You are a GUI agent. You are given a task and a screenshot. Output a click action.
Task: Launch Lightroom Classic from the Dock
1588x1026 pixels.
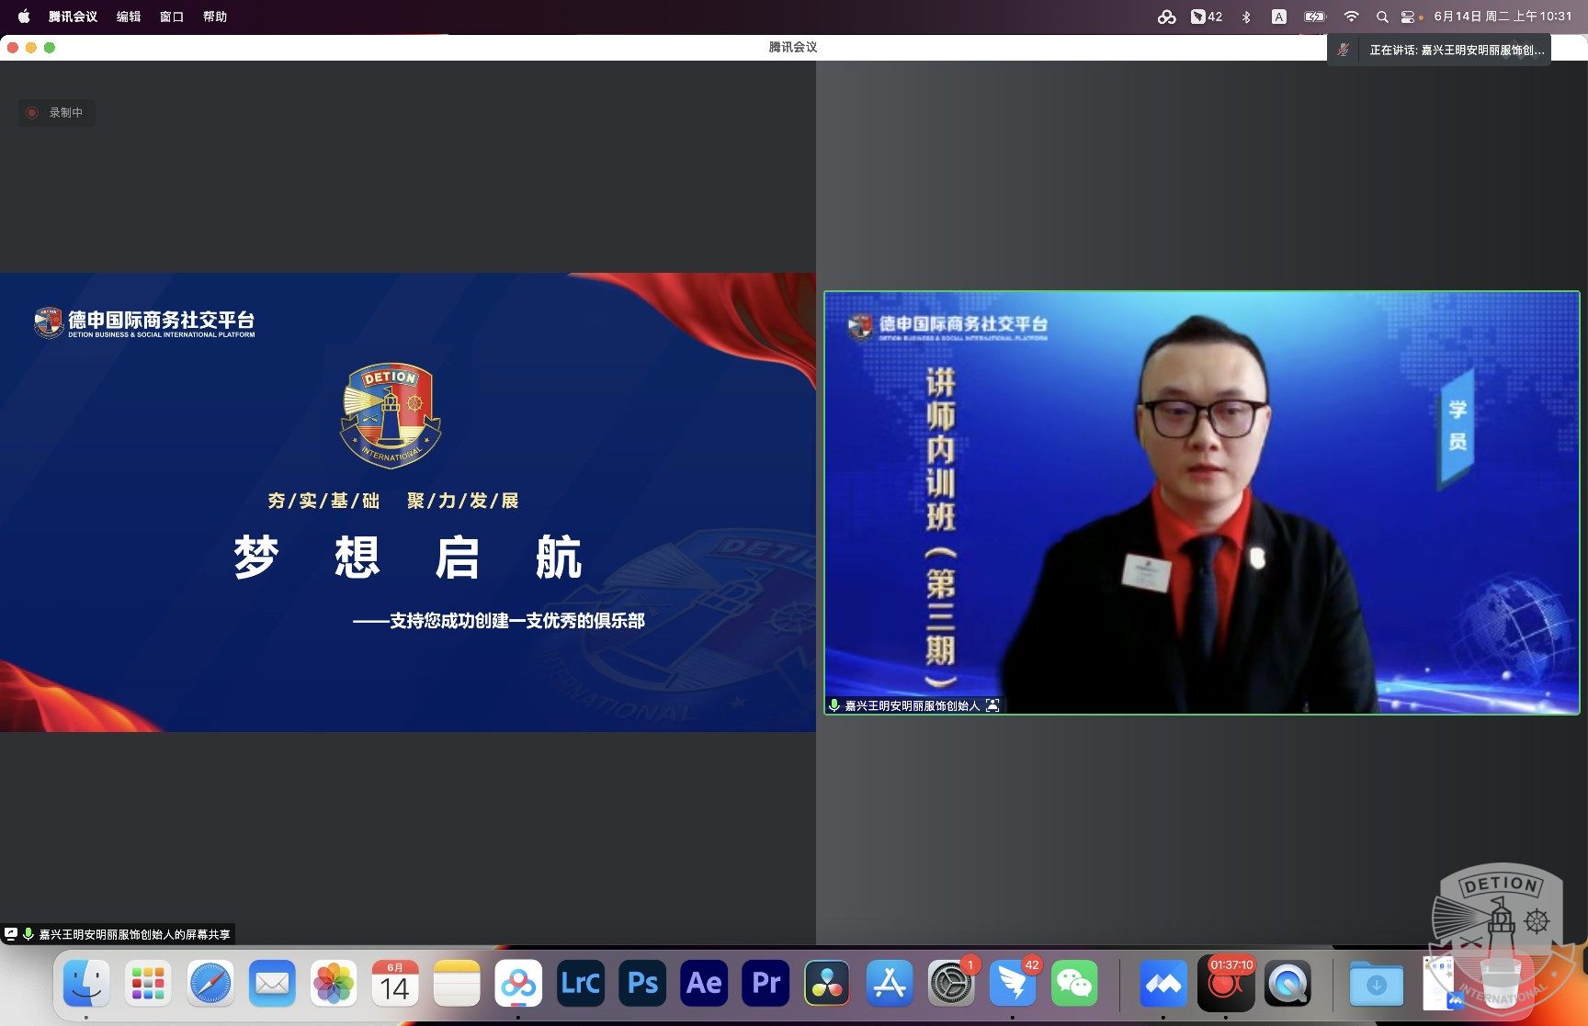[581, 984]
